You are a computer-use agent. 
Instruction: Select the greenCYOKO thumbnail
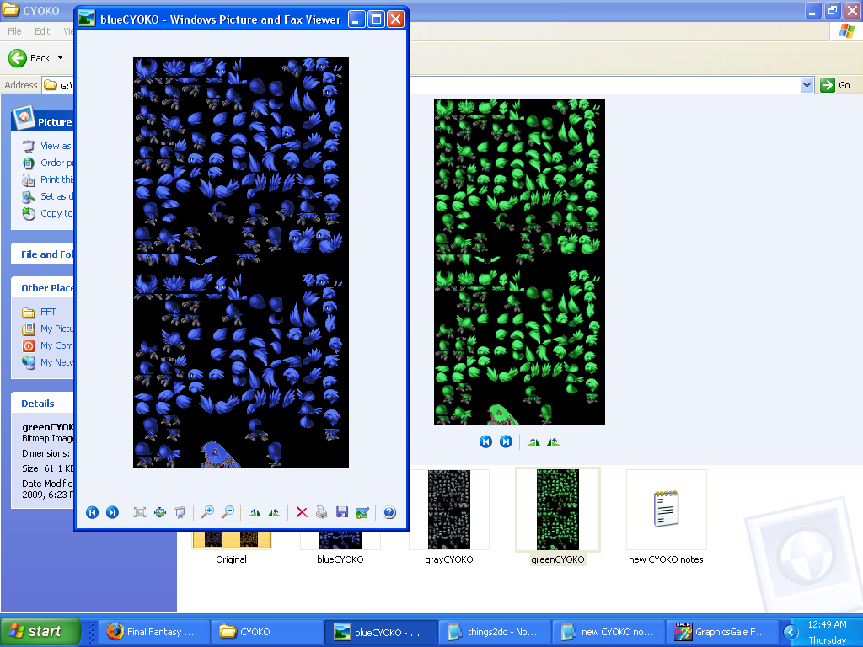click(558, 510)
